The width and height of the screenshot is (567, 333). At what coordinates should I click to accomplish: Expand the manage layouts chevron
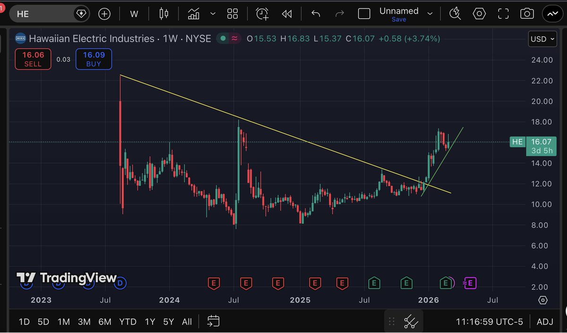pyautogui.click(x=430, y=14)
